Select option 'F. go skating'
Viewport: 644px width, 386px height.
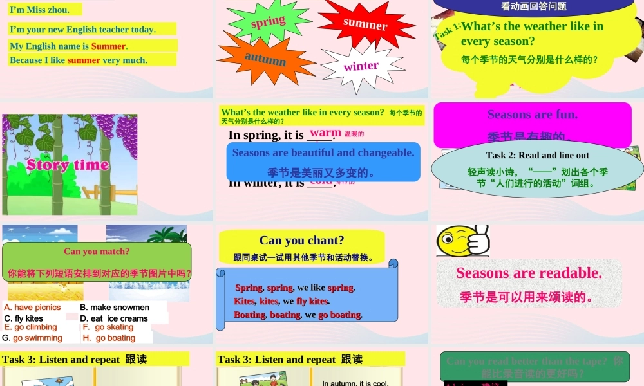108,327
